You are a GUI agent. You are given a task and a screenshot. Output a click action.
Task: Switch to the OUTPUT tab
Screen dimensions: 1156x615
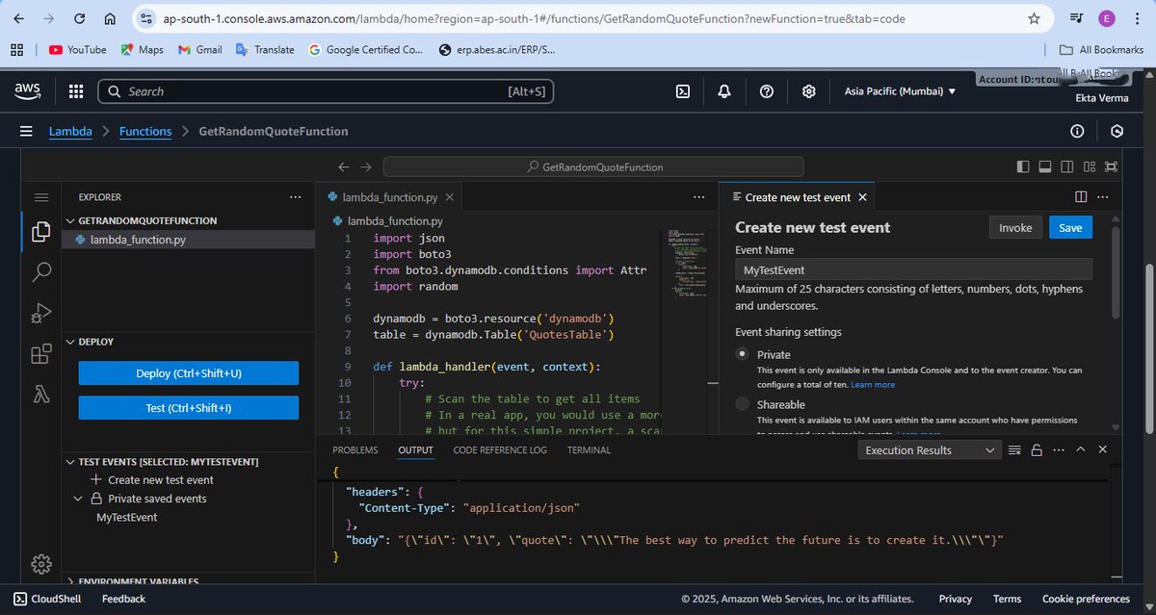pyautogui.click(x=415, y=449)
